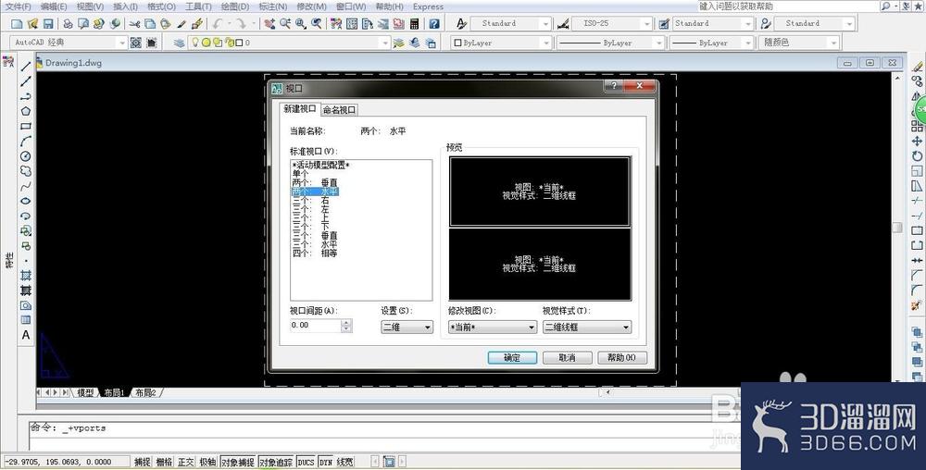926x470 pixels.
Task: Select the Multiline Text A tool
Action: pyautogui.click(x=25, y=336)
